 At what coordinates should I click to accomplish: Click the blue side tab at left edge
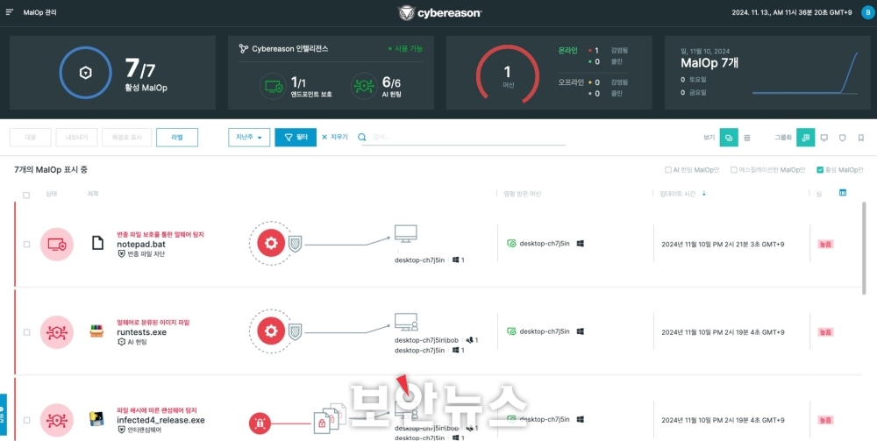point(3,415)
